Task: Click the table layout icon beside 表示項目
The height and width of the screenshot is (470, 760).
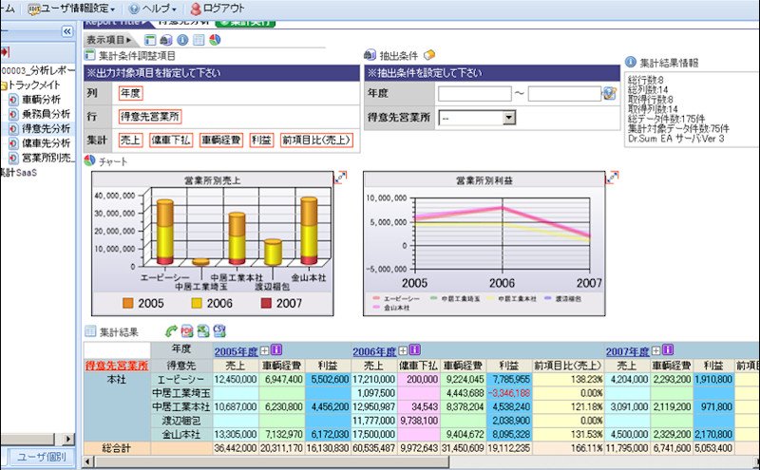Action: [x=150, y=40]
